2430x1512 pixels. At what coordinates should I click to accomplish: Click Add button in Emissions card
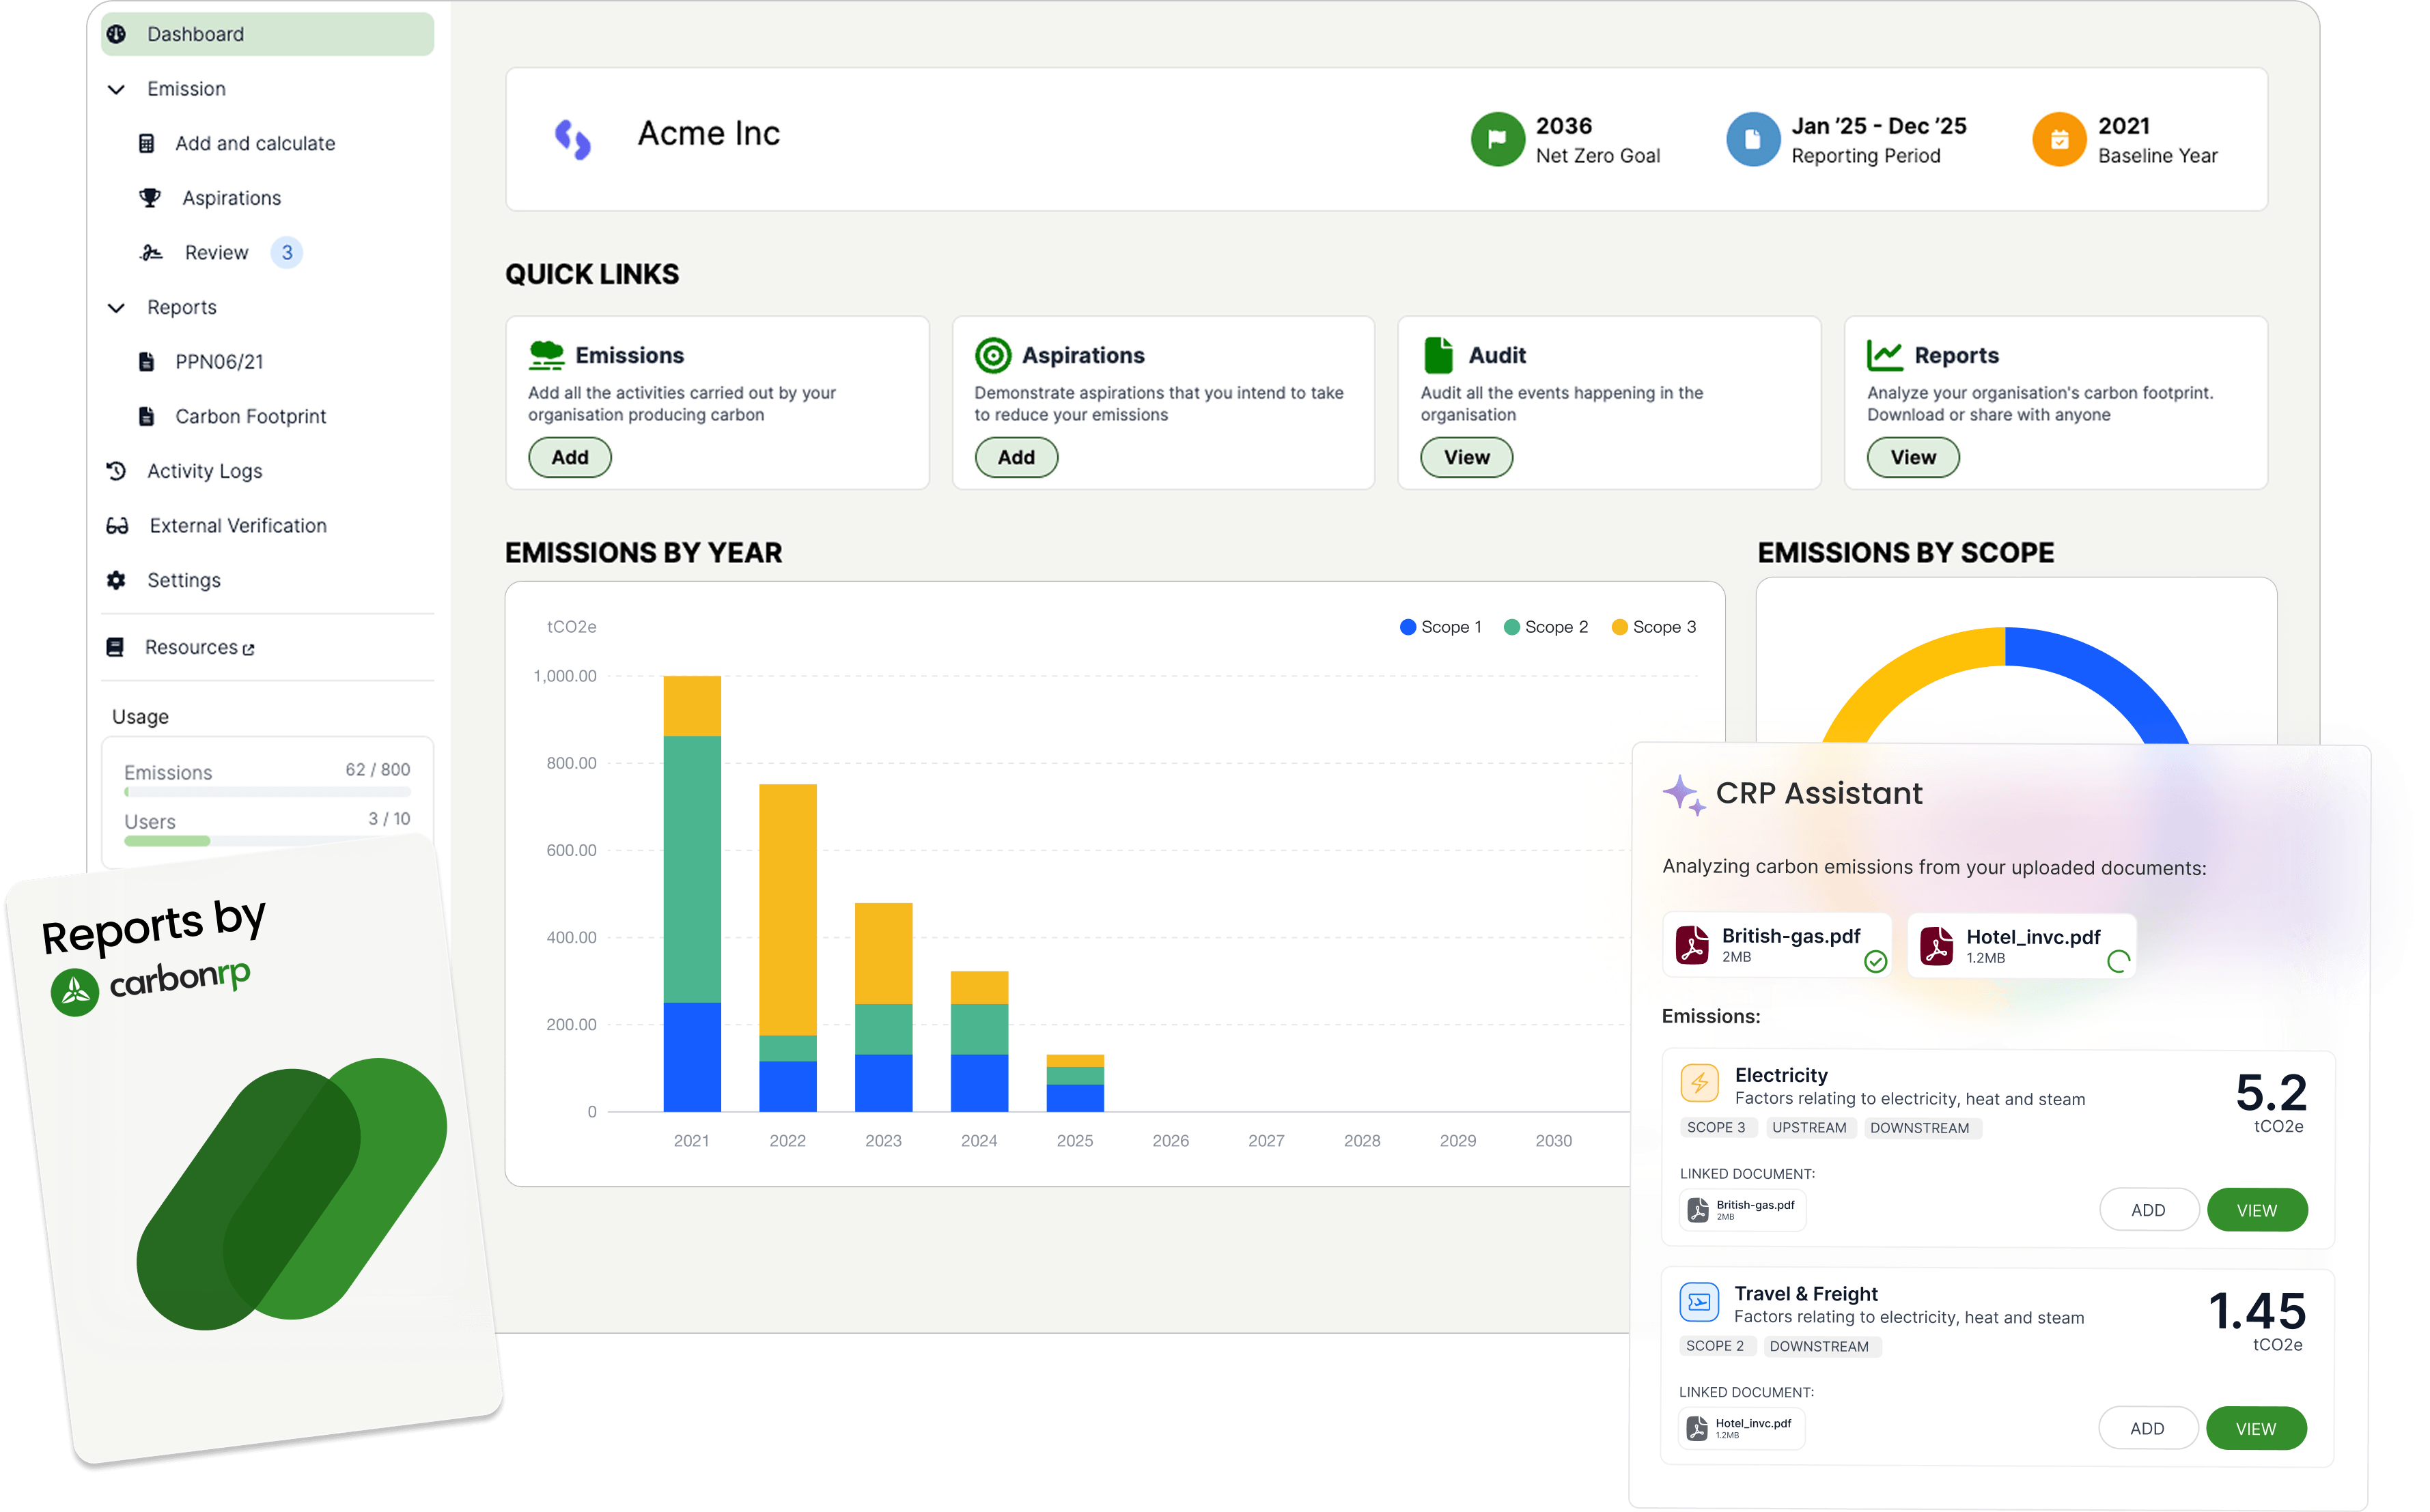coord(570,457)
